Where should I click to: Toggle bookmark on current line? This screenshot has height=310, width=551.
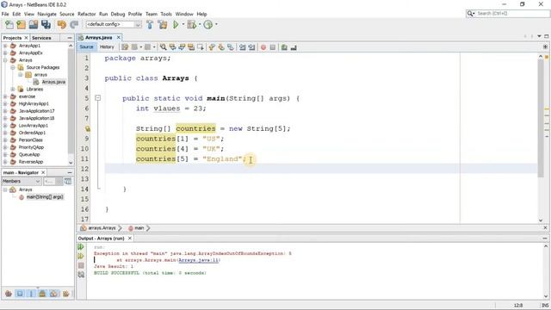coord(231,47)
